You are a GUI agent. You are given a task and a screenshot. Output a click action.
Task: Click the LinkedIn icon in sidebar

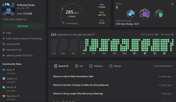[4, 55]
